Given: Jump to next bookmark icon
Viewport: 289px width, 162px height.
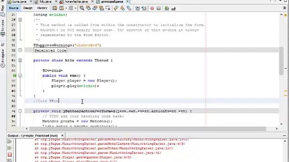Looking at the screenshot, I should [x=122, y=8].
